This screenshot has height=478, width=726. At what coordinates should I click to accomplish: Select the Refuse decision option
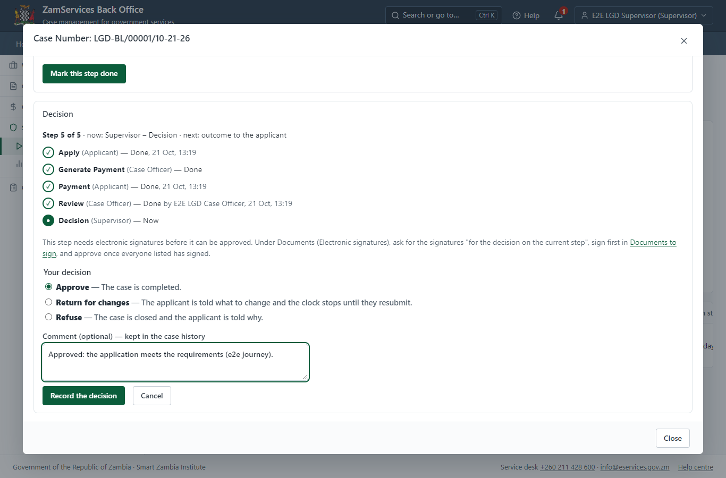tap(48, 317)
